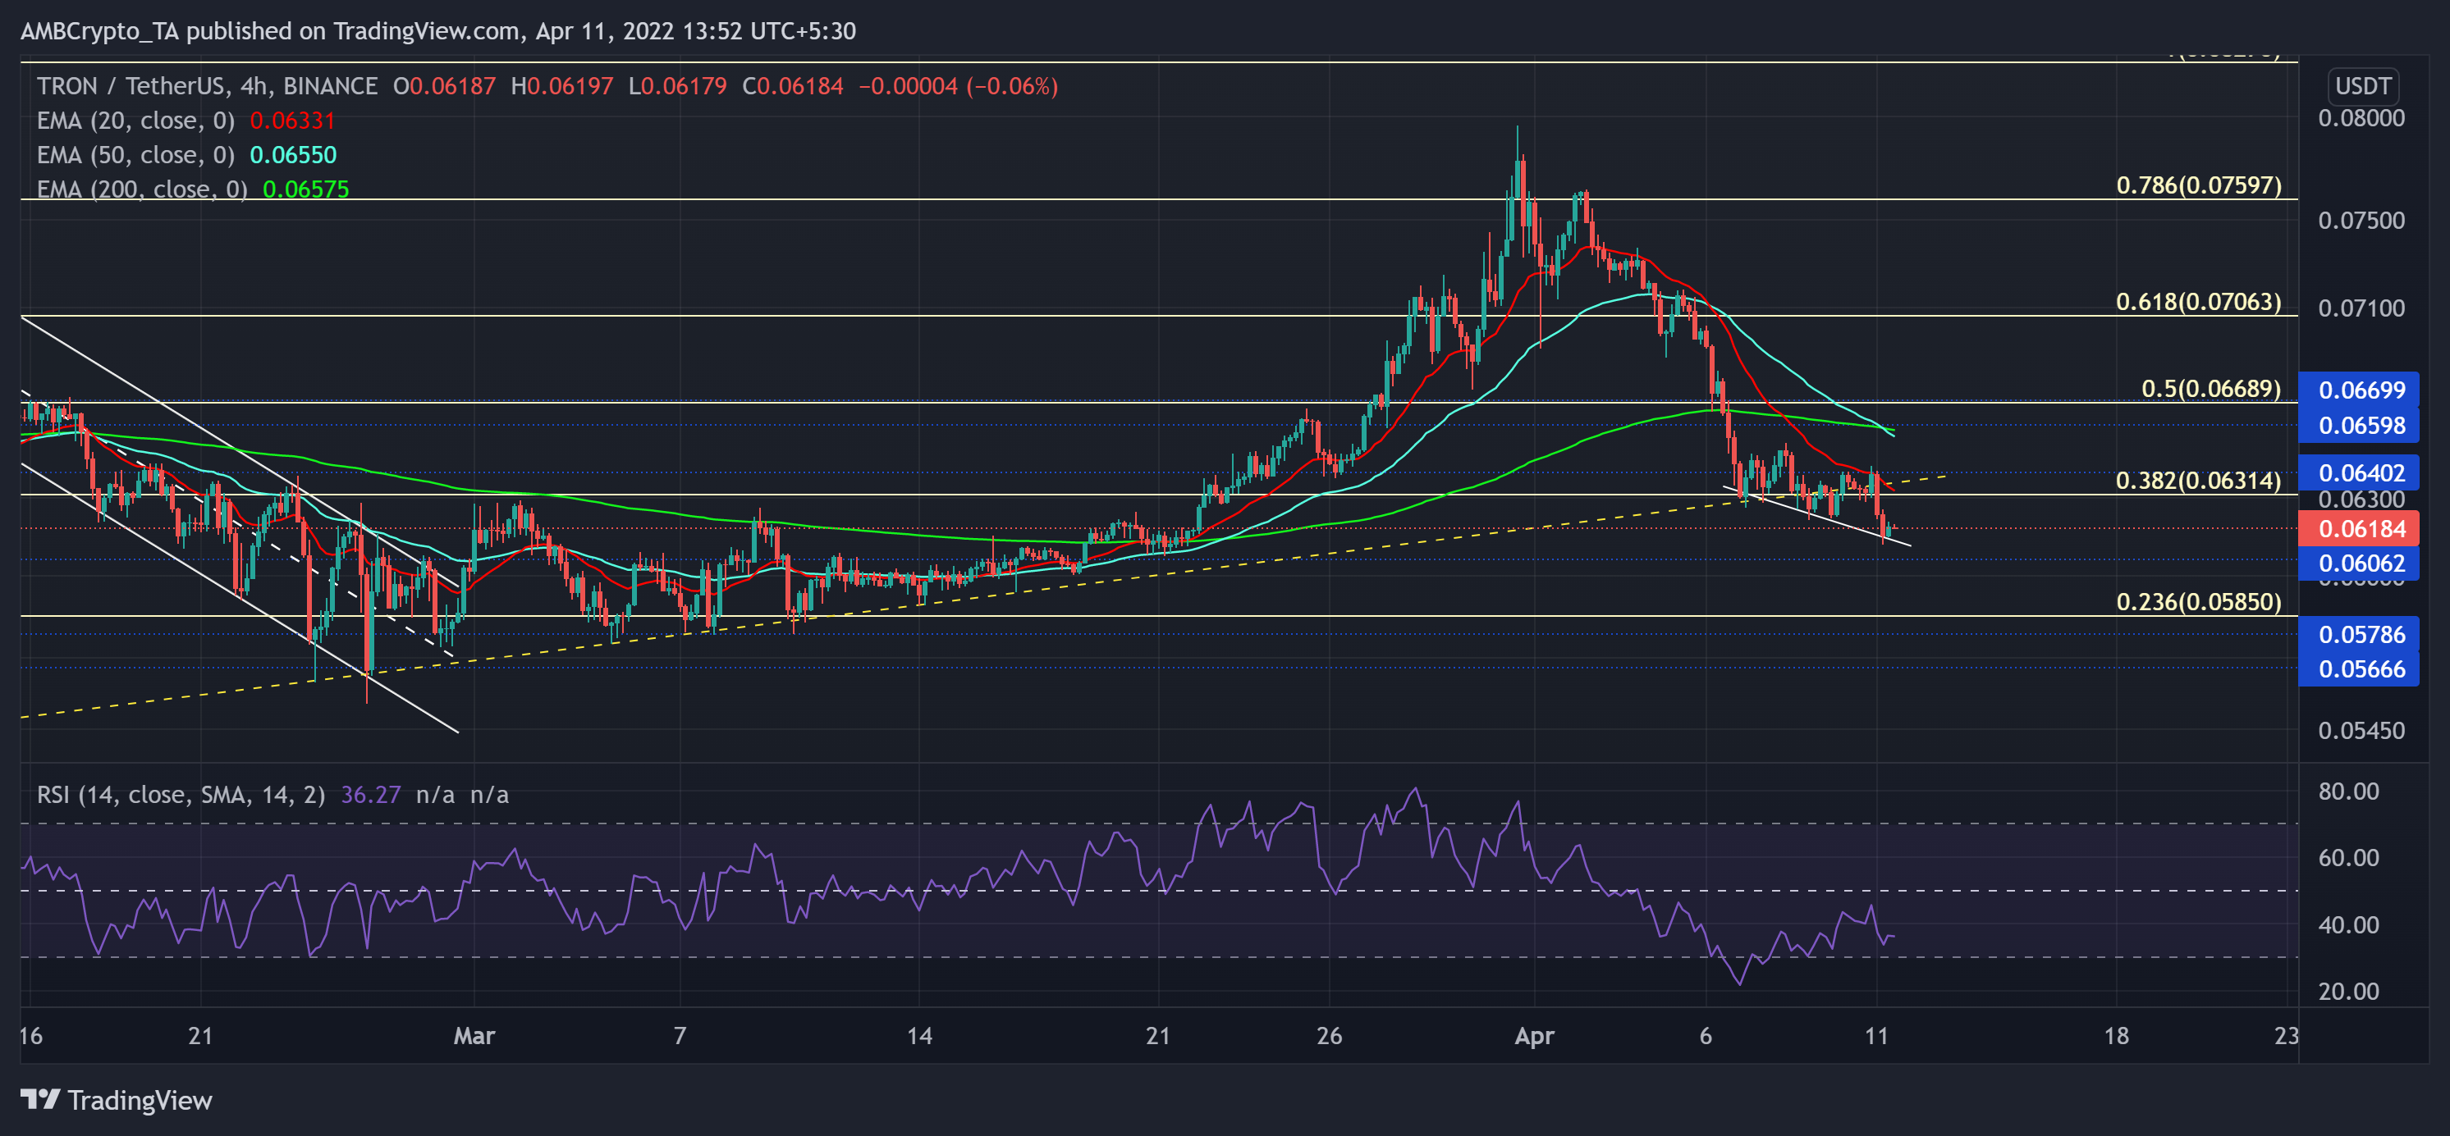Click the 0.06699 blue price label

(x=2360, y=390)
